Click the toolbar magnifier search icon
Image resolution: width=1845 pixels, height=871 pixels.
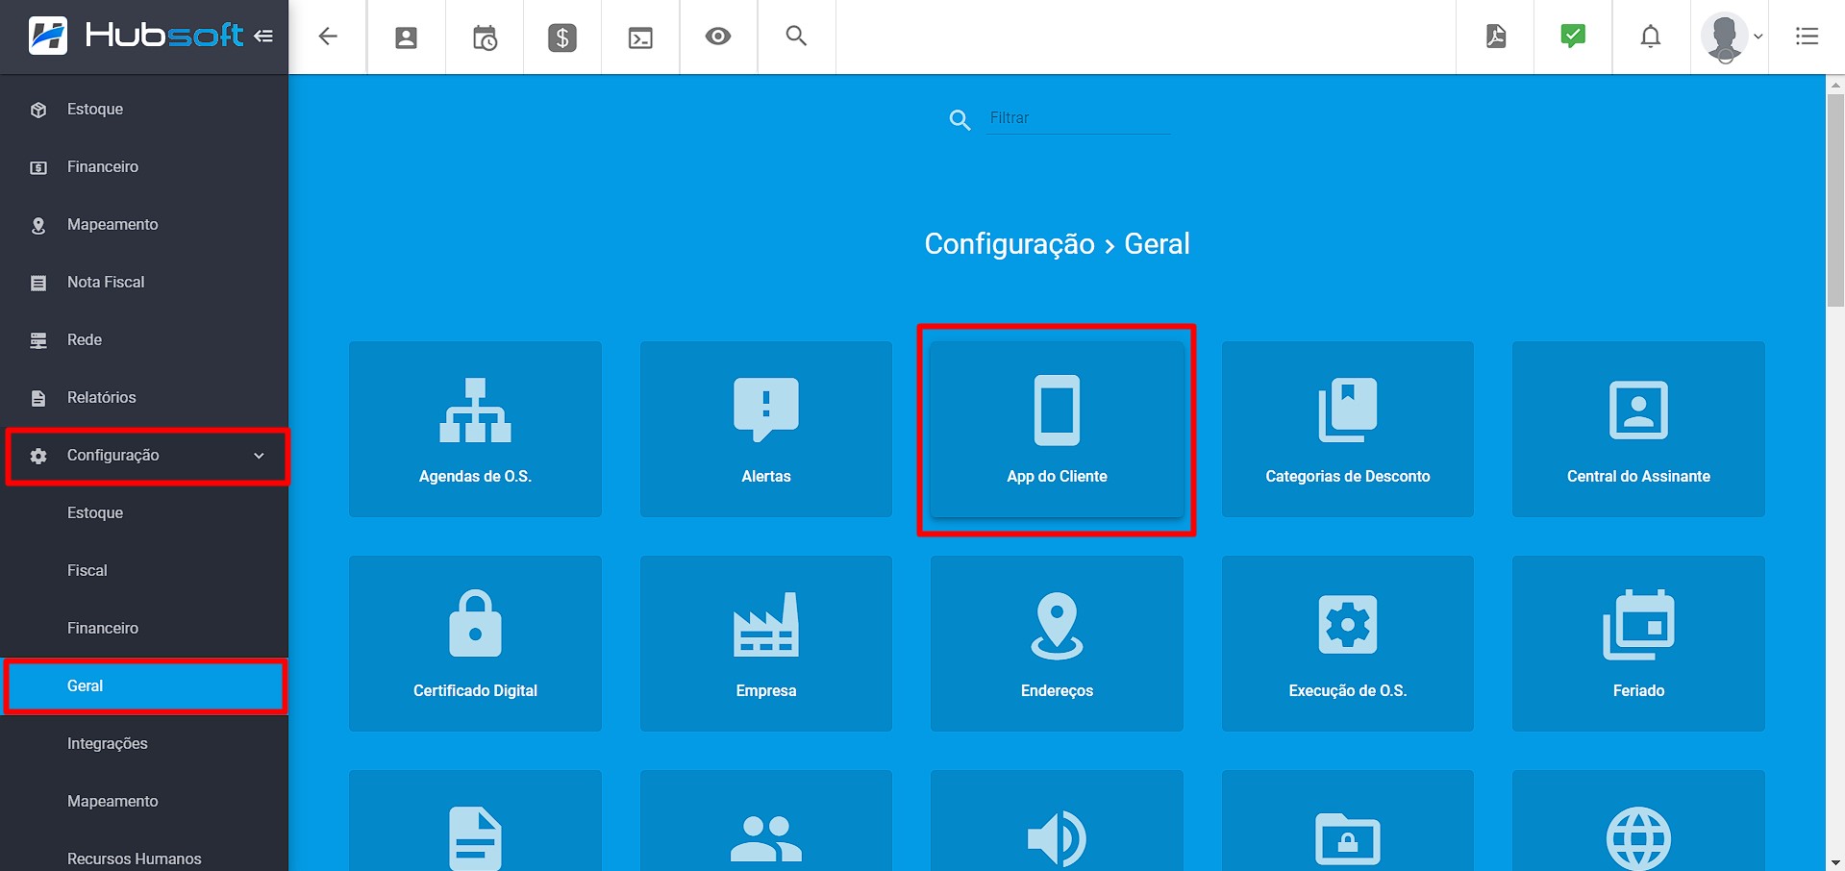(x=796, y=36)
